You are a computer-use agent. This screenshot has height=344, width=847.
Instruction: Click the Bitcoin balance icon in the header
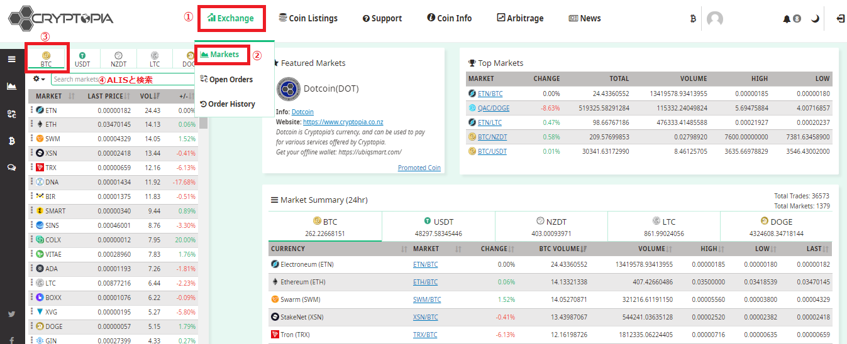point(693,19)
